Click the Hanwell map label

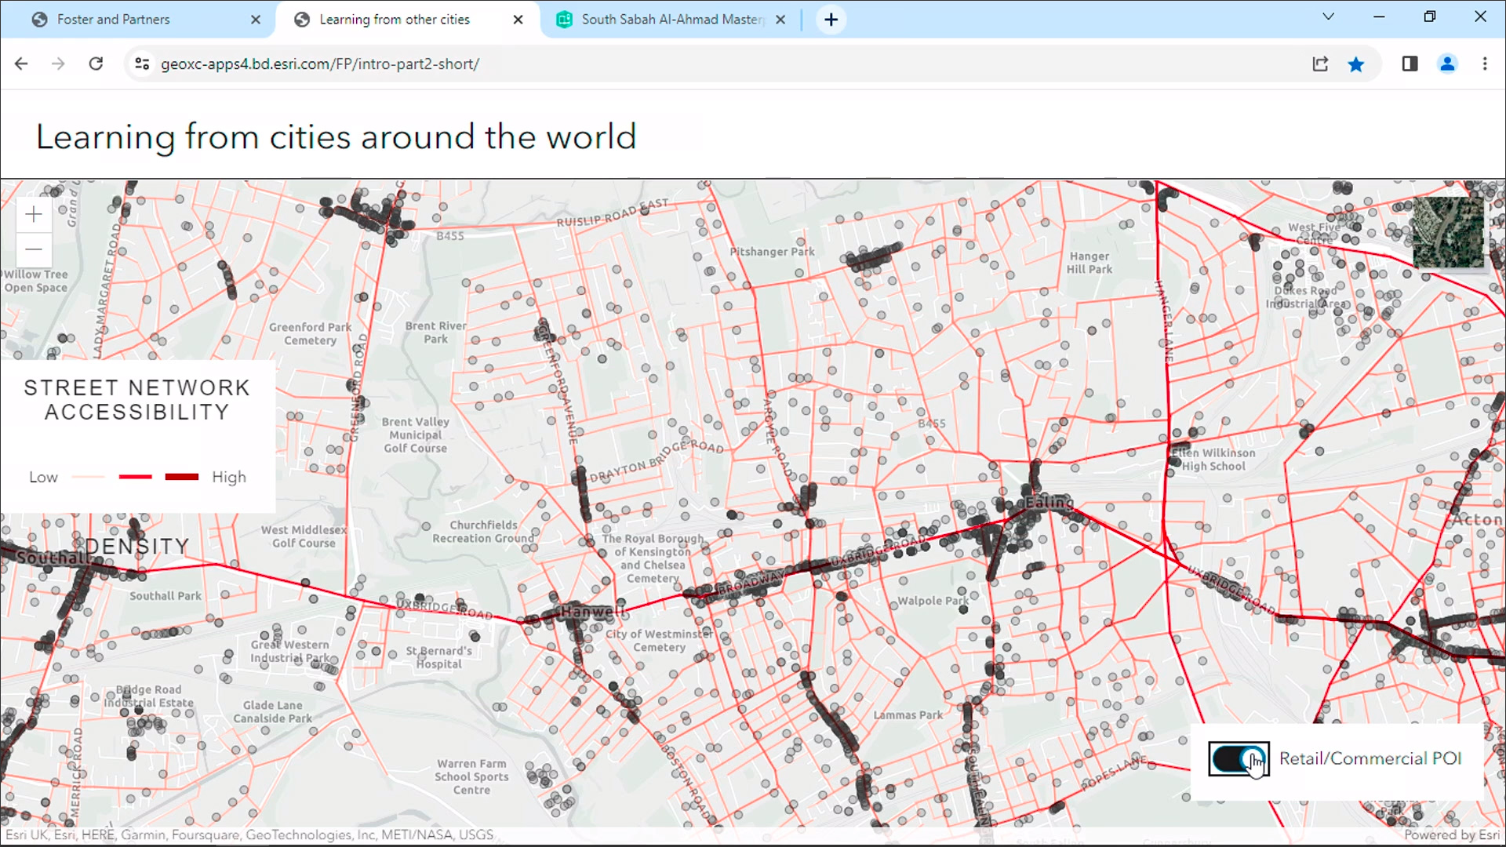tap(593, 611)
